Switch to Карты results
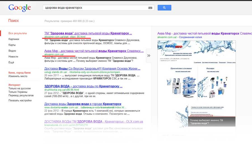 click(x=12, y=45)
